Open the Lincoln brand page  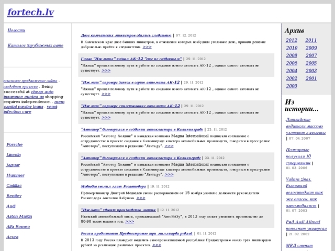point(14,155)
